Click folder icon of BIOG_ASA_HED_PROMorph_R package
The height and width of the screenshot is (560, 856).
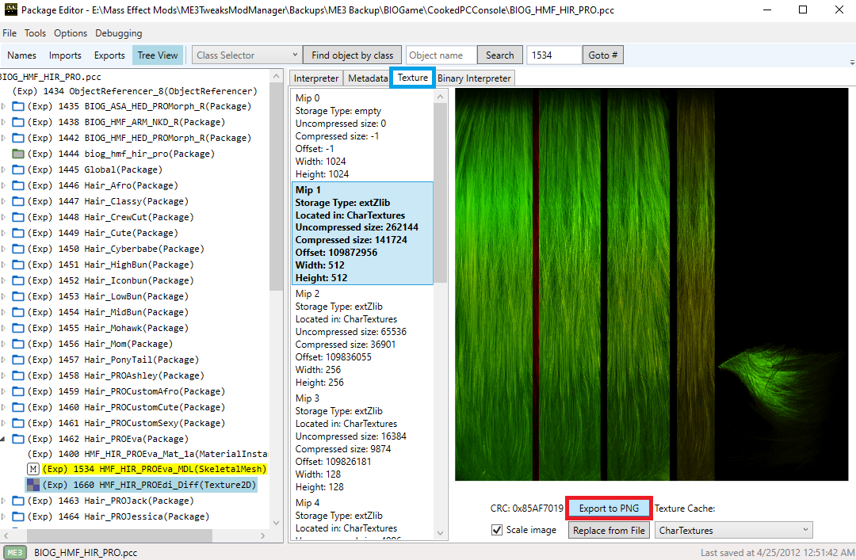click(x=18, y=106)
